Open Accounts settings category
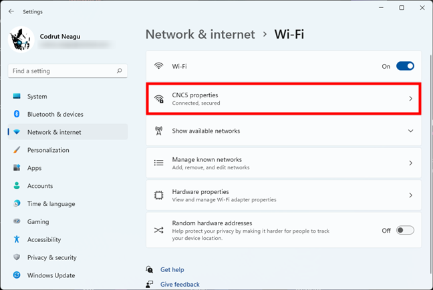This screenshot has height=290, width=433. [x=67, y=186]
